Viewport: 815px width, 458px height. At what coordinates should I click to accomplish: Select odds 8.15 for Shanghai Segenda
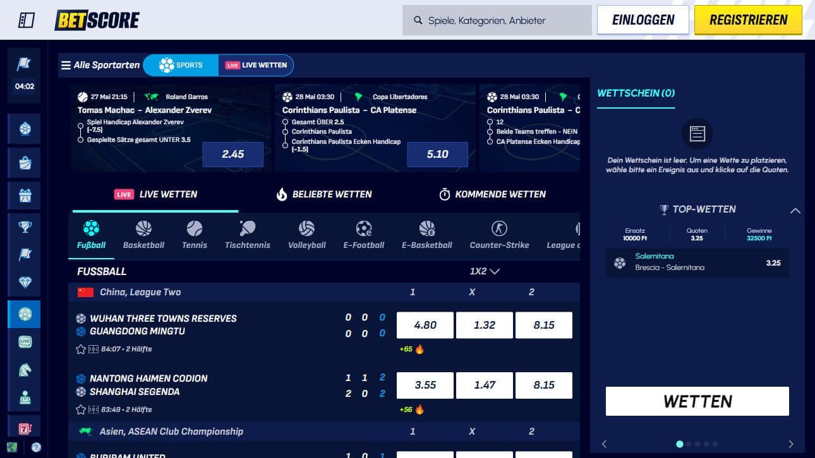point(544,385)
